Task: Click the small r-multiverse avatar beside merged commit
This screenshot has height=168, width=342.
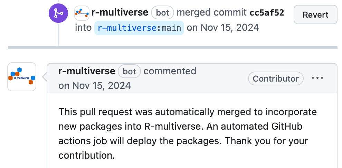Action: (x=82, y=13)
